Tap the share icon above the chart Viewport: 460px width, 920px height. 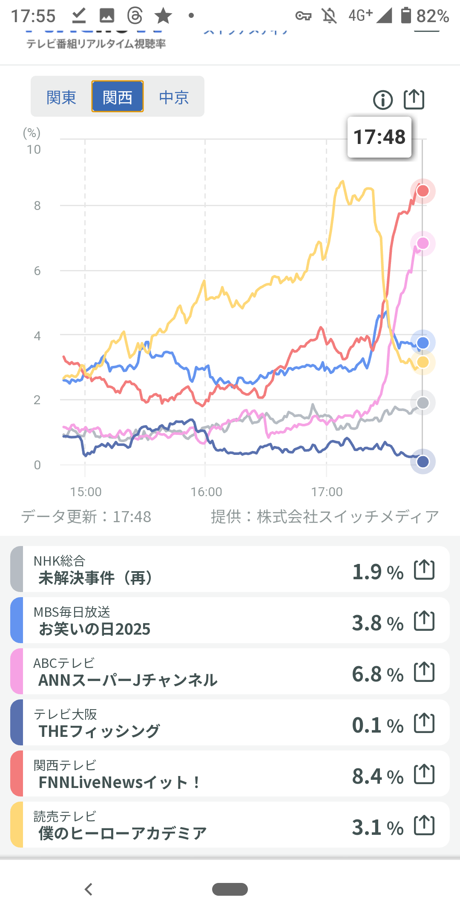pos(414,100)
